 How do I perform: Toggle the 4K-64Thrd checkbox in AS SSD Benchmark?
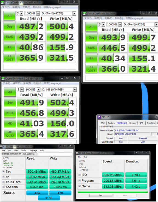coord(4,182)
